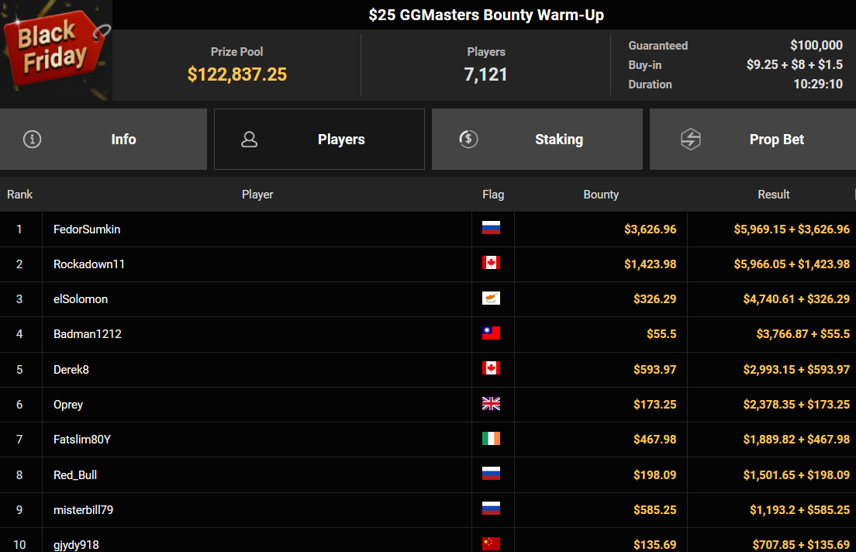856x552 pixels.
Task: Click the Staking dollar icon
Action: [x=468, y=140]
